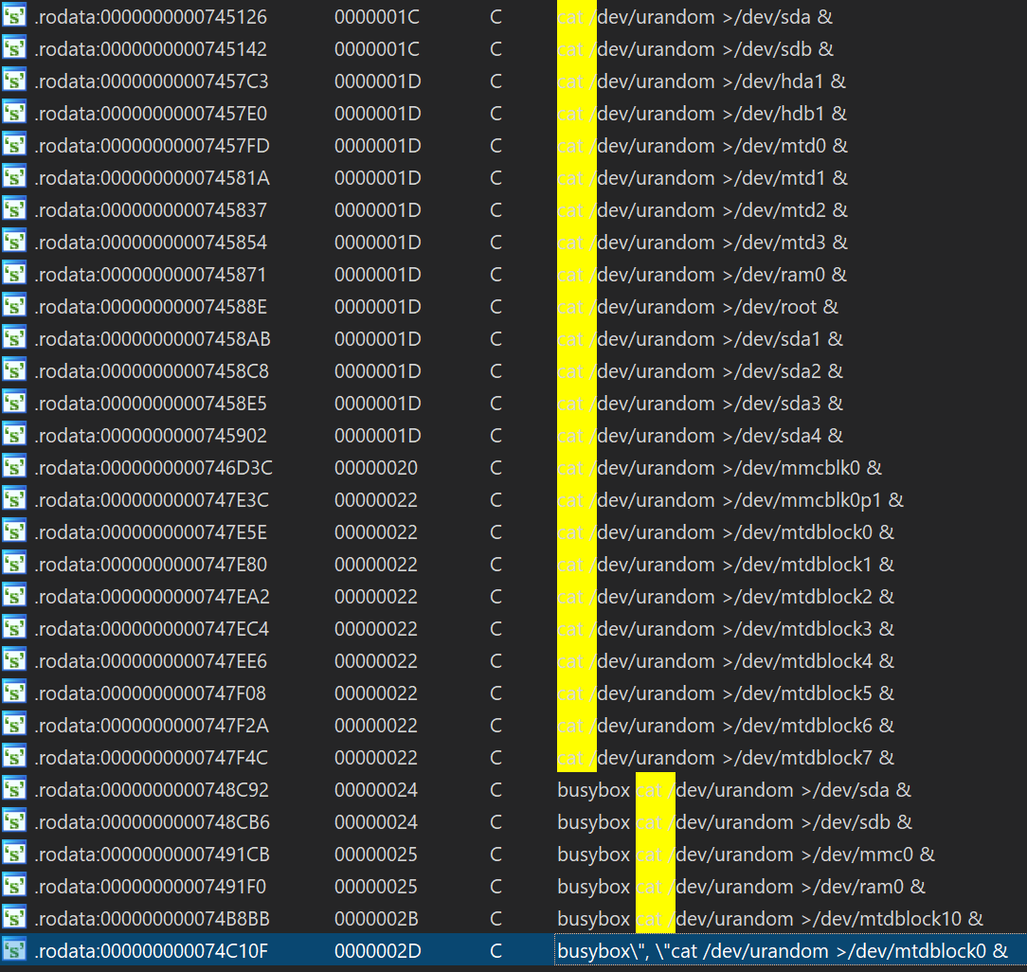Click the length value 00000020
Image resolution: width=1027 pixels, height=972 pixels.
pyautogui.click(x=375, y=468)
